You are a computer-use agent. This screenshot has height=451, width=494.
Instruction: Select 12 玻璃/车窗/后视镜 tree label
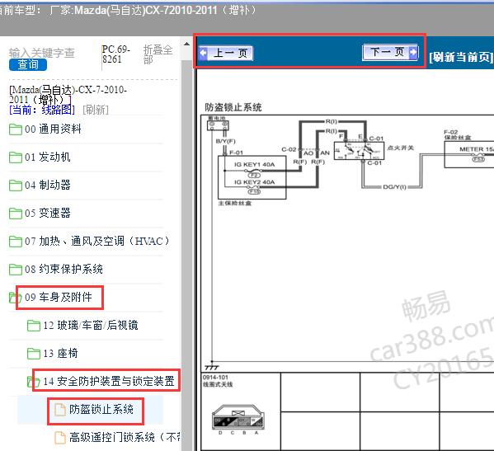pos(91,325)
